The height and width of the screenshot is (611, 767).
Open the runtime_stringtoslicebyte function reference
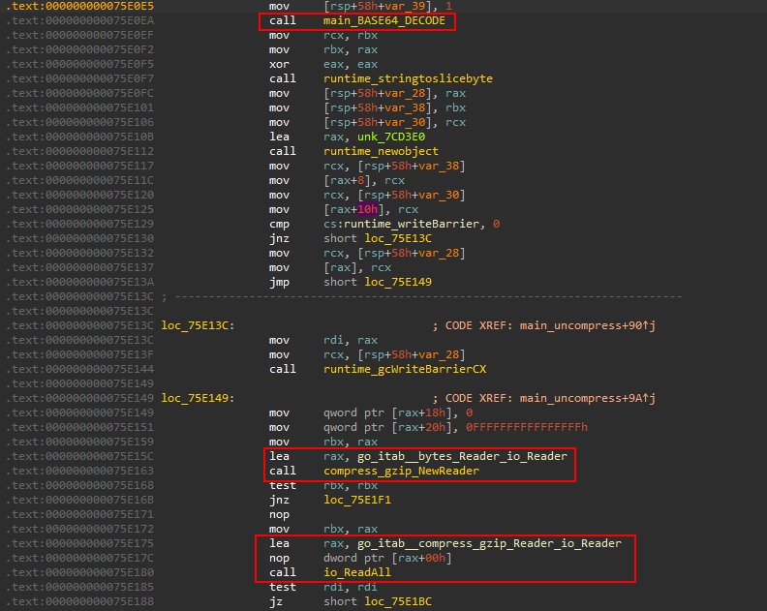coord(408,78)
